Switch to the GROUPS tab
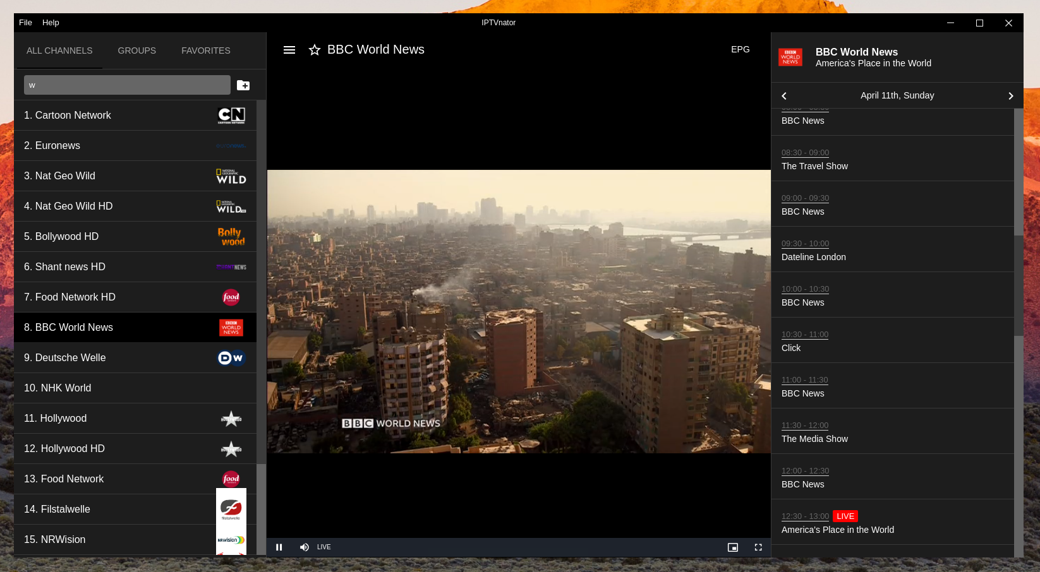This screenshot has width=1040, height=572. tap(136, 51)
